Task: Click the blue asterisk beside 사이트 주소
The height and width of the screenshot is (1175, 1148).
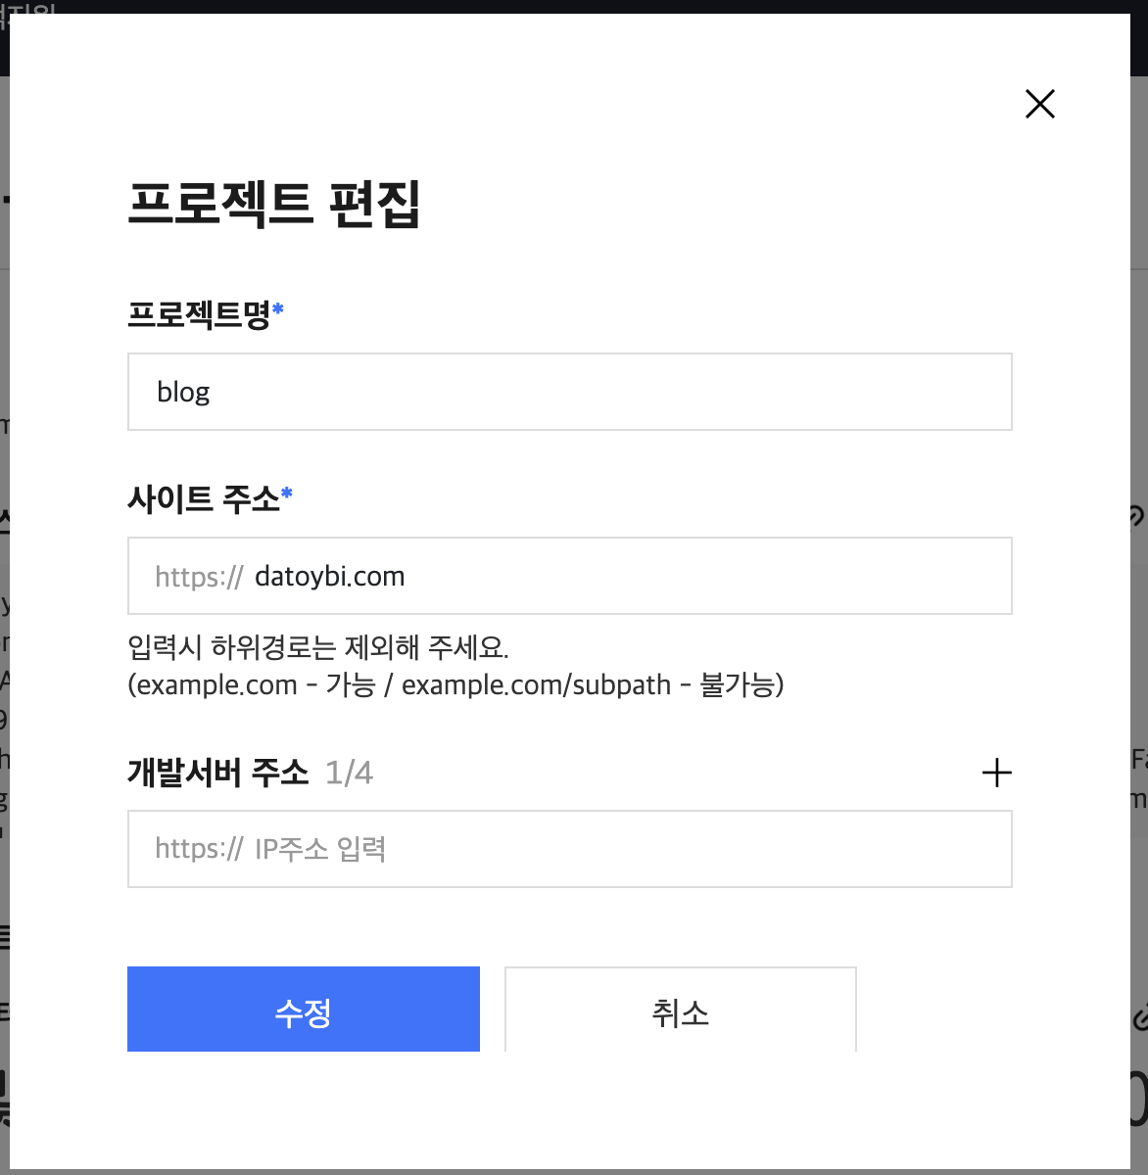Action: (x=287, y=493)
